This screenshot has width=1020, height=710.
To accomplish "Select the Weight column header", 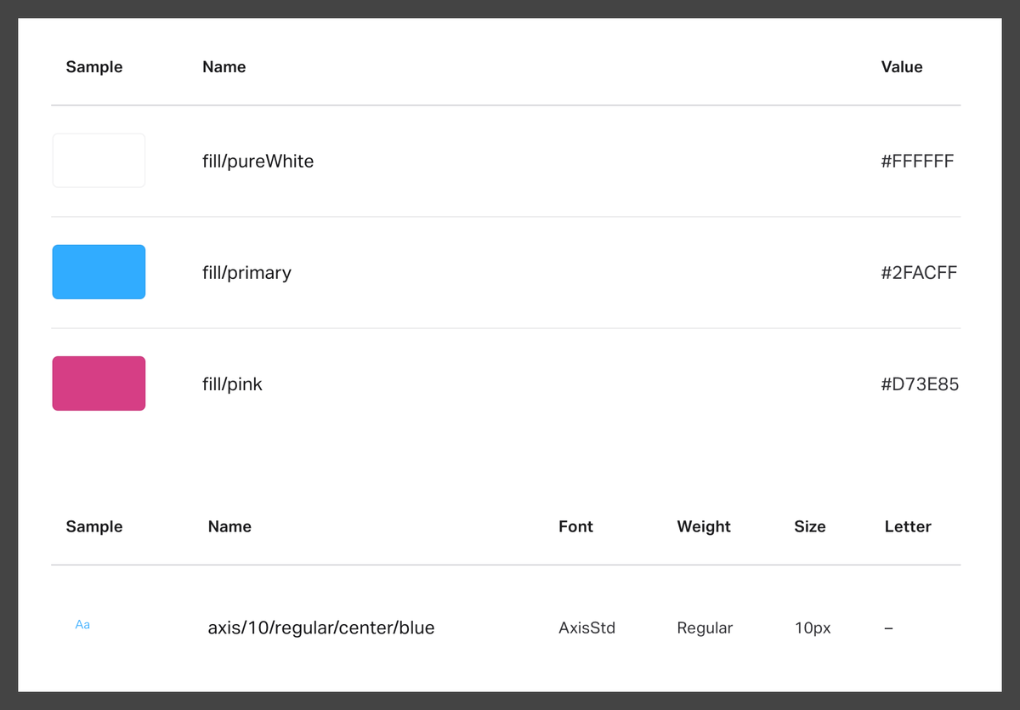I will (703, 526).
